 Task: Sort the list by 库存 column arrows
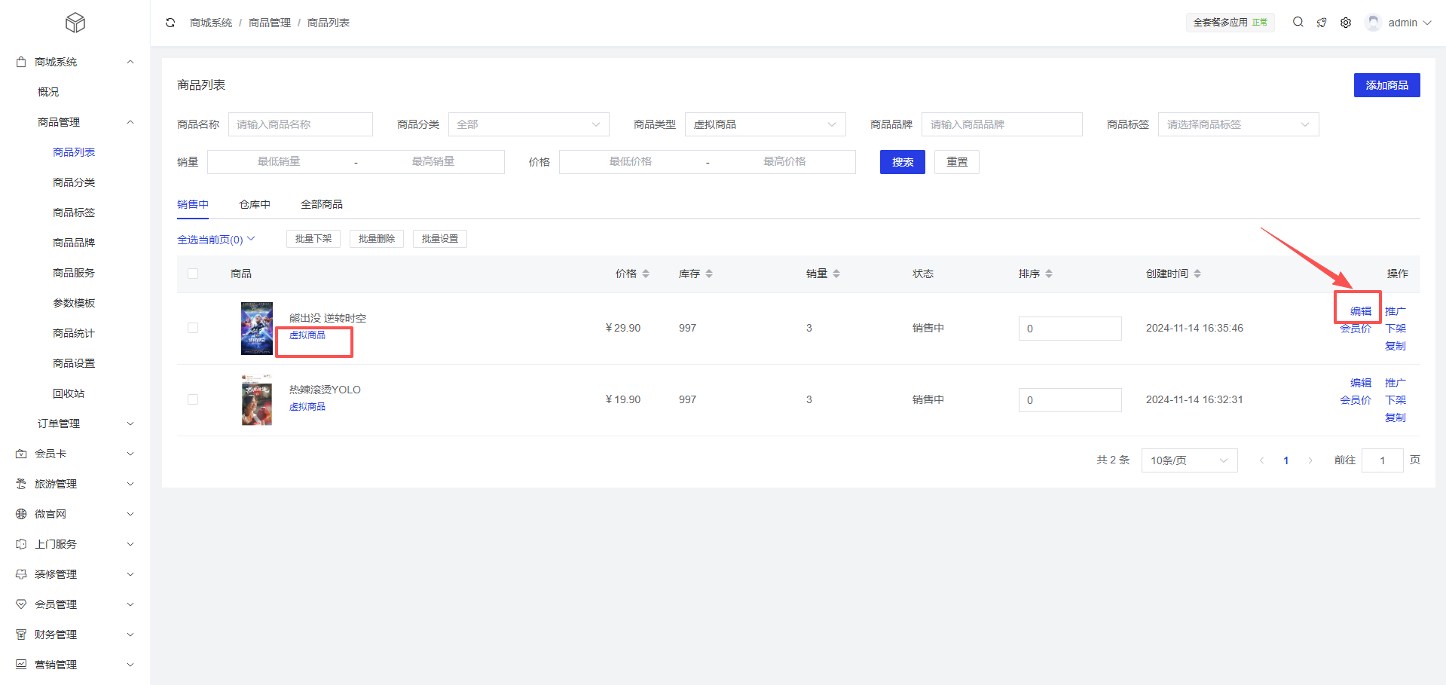(709, 274)
